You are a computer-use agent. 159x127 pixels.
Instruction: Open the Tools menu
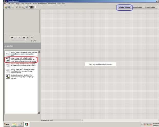pyautogui.click(x=59, y=4)
